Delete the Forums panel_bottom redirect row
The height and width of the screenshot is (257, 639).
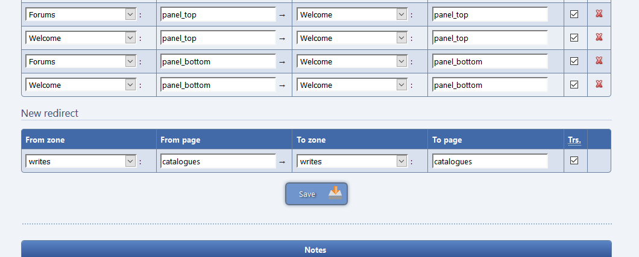point(599,61)
